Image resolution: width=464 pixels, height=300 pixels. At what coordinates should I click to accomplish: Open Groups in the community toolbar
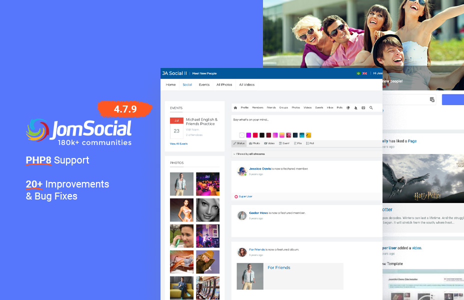click(283, 107)
